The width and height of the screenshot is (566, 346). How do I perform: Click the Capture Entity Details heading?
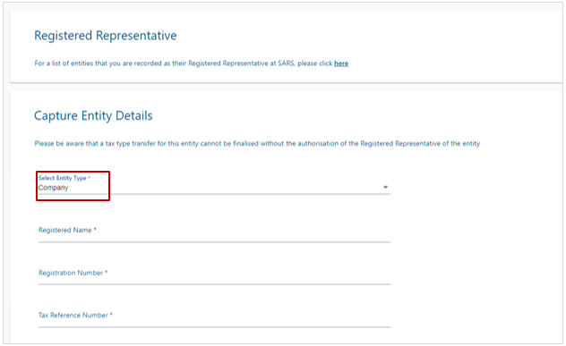(x=93, y=115)
